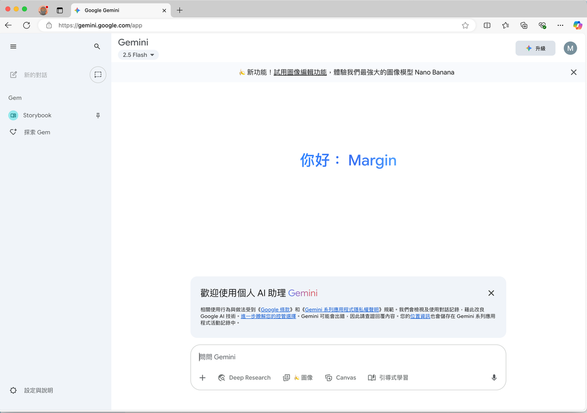Image resolution: width=587 pixels, height=413 pixels.
Task: Open the 位置資訊 link
Action: coord(420,316)
